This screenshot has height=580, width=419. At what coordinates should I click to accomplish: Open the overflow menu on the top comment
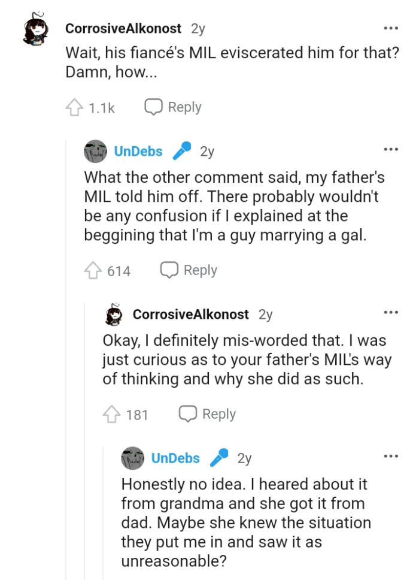[x=390, y=29]
